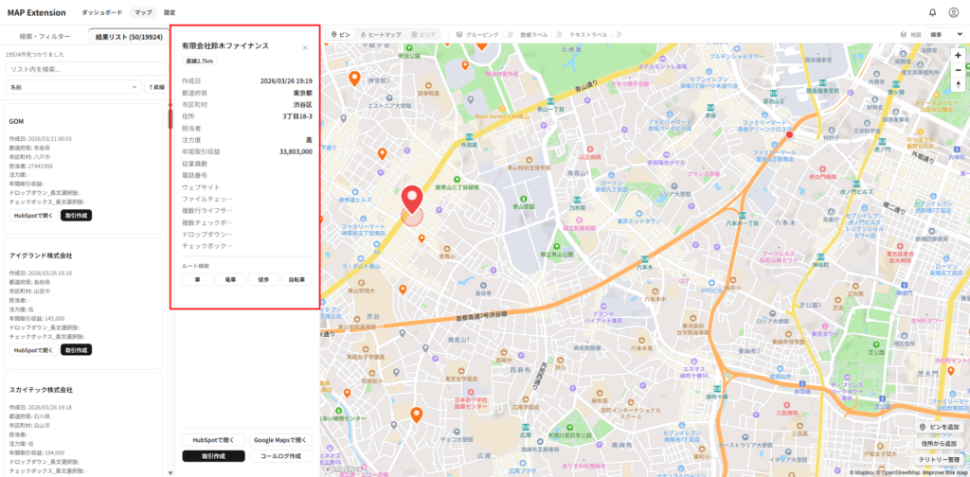The image size is (970, 477).
Task: Go to the ダッシュボード menu
Action: click(102, 12)
